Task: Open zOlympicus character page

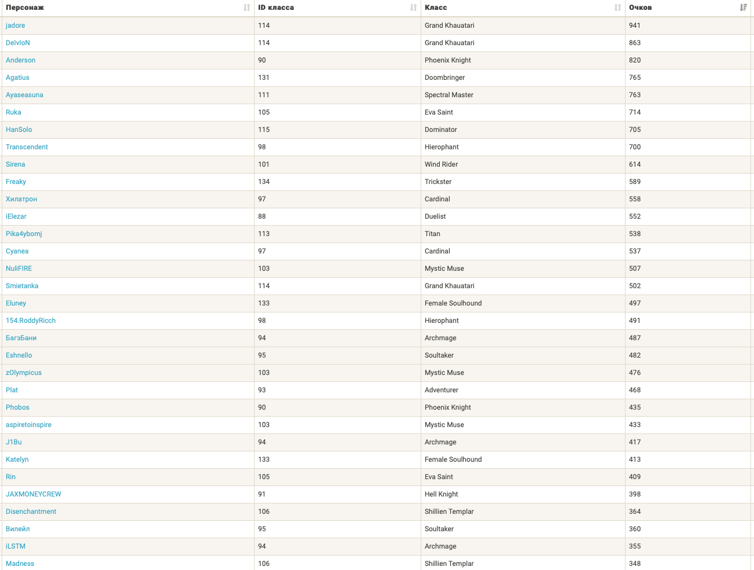Action: [x=24, y=373]
